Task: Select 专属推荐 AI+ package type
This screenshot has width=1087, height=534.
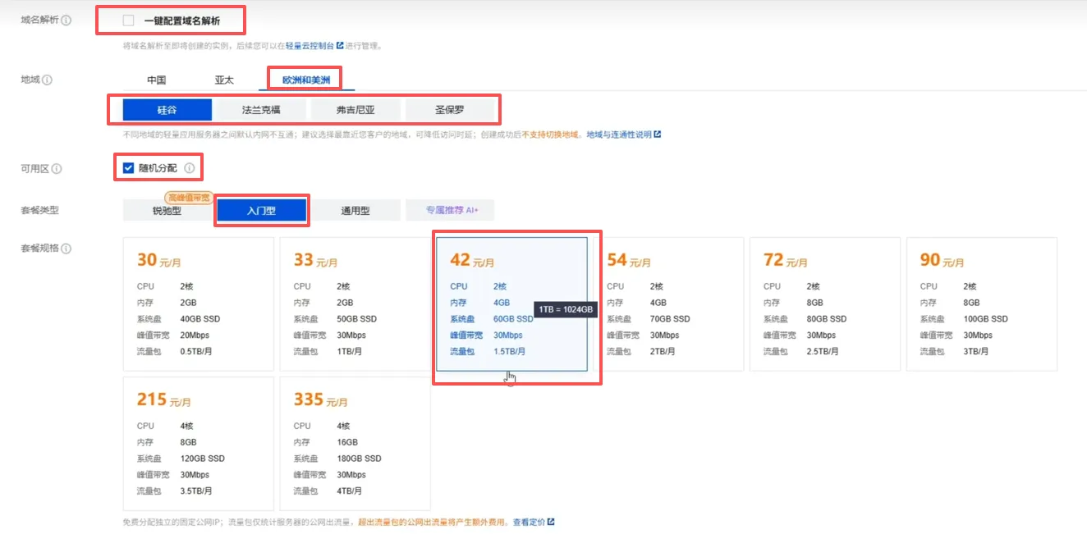Action: click(451, 211)
